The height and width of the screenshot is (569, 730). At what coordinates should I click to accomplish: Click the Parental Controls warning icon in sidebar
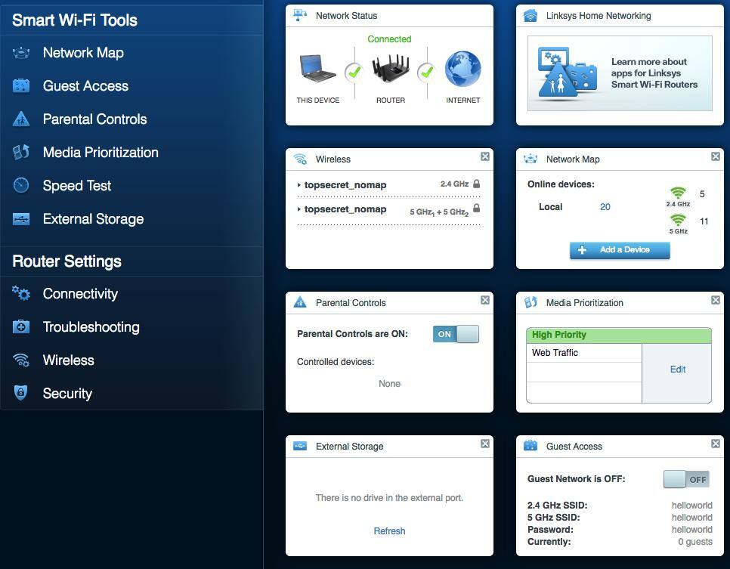tap(21, 119)
